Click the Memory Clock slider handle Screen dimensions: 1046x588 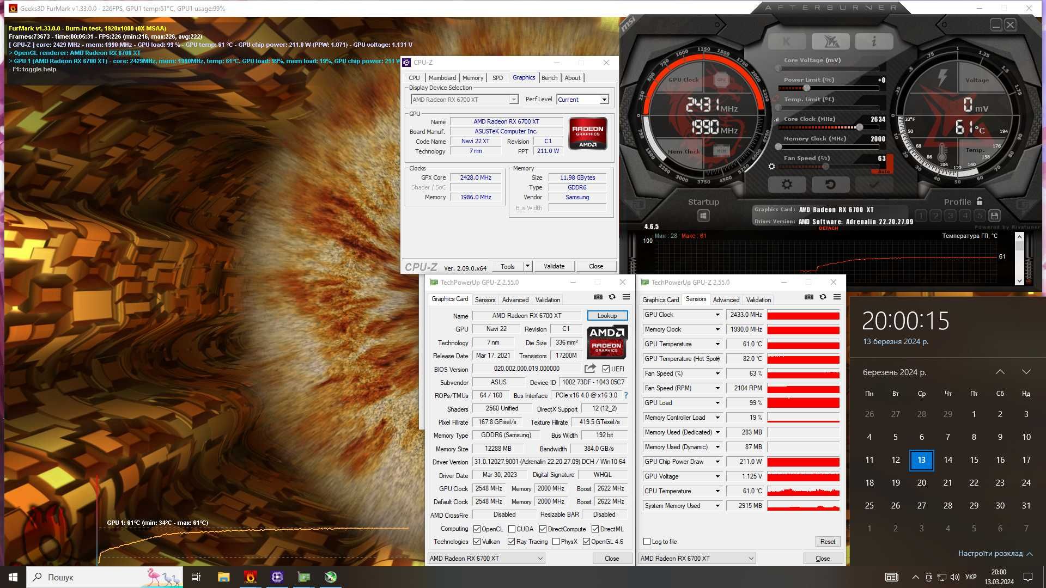(779, 147)
